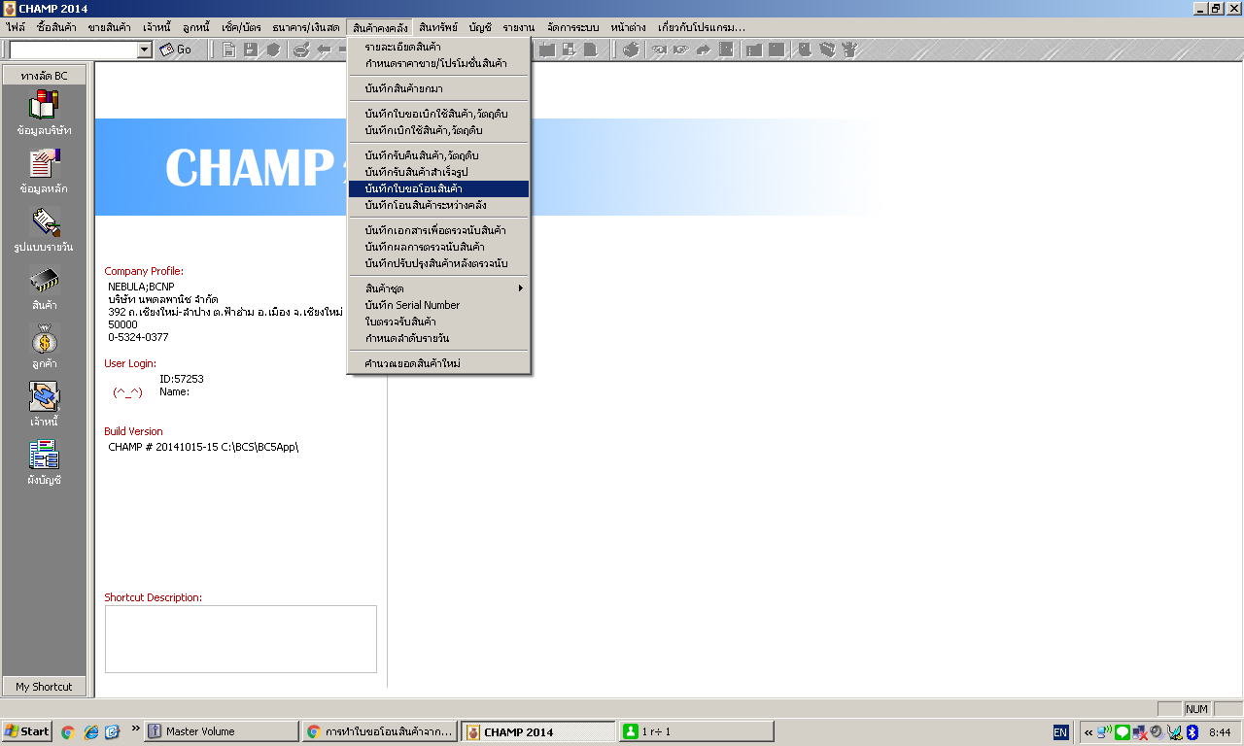Click the greyed document icon beside Go
Screen dimensions: 1244x746
tap(229, 50)
